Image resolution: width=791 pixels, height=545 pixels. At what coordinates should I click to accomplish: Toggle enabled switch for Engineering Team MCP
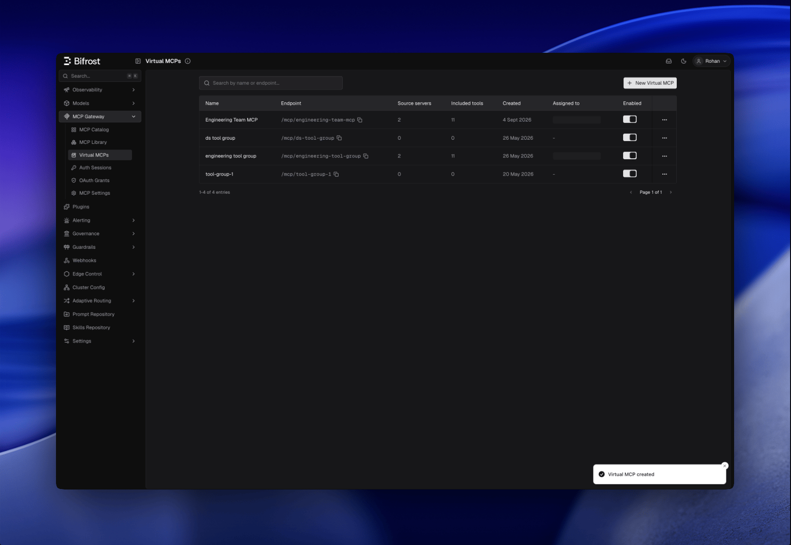(630, 119)
